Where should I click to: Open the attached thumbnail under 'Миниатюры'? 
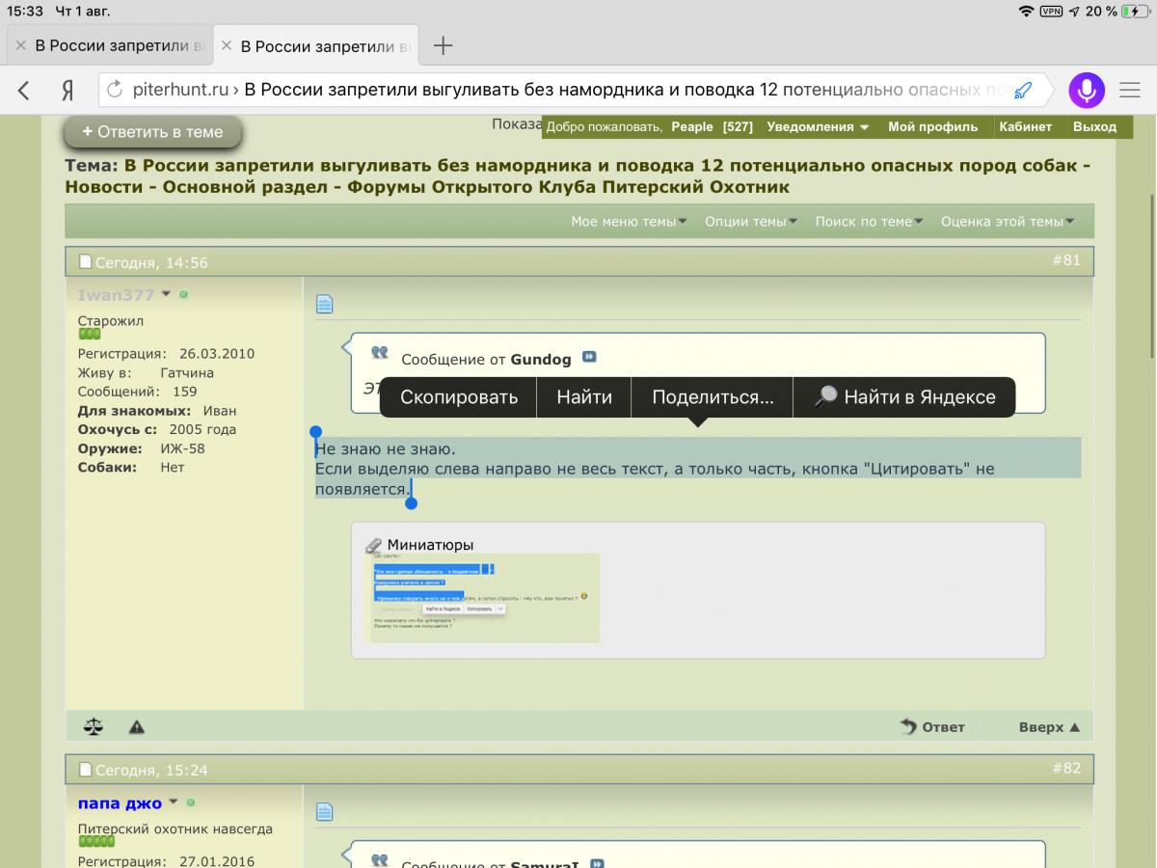(x=485, y=598)
